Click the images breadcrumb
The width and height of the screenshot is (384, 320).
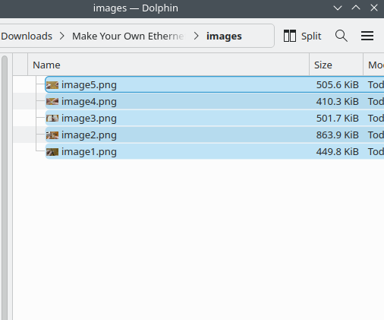(224, 36)
